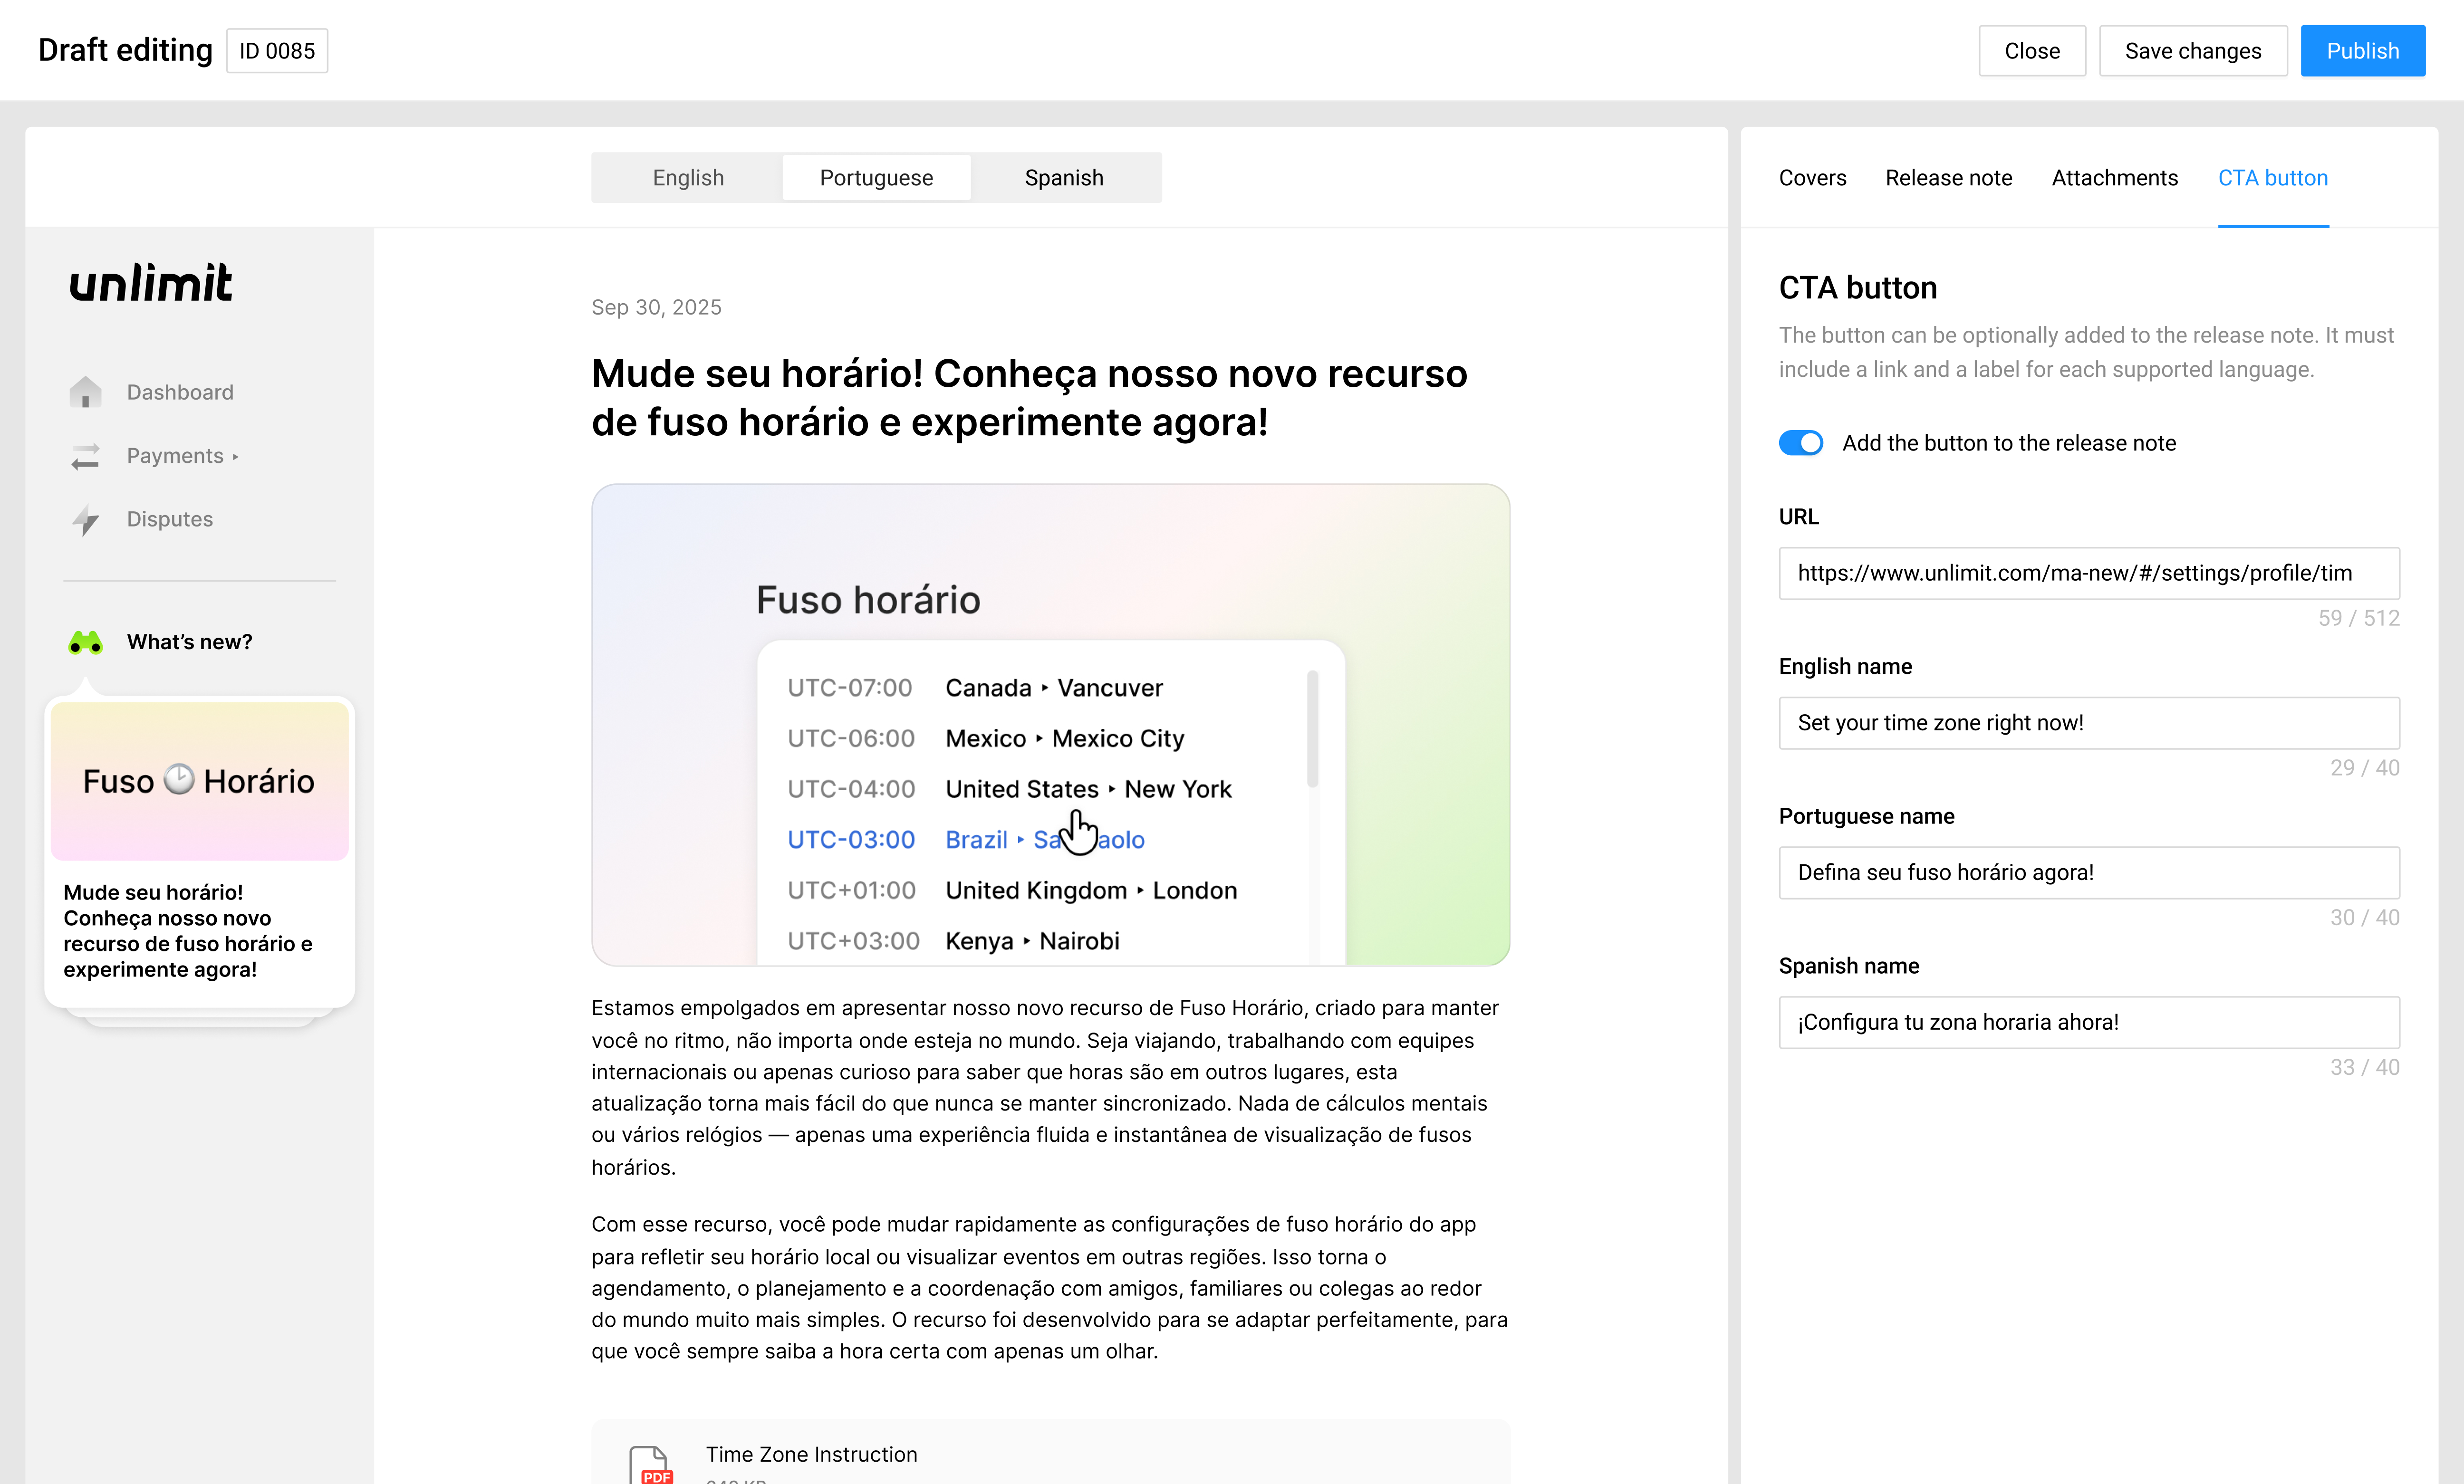Edit the Spanish name field

[x=2089, y=1022]
